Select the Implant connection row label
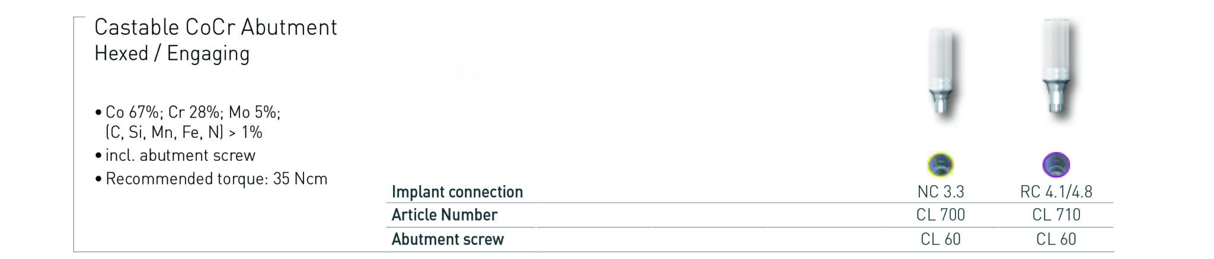Viewport: 1214px width, 259px height. coord(457,192)
